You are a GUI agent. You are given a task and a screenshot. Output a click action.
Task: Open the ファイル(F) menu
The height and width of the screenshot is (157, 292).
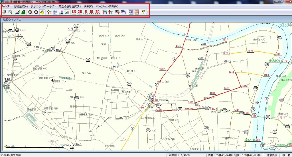click(x=6, y=6)
